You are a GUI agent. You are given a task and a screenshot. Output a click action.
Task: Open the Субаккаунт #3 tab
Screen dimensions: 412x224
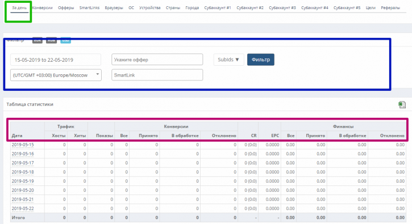[x=282, y=8]
